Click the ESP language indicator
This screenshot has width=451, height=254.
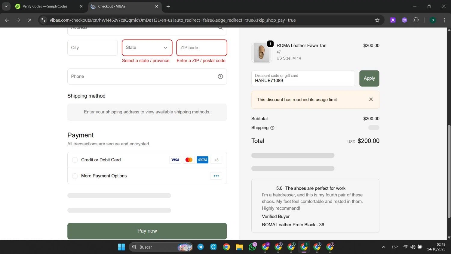[395, 247]
